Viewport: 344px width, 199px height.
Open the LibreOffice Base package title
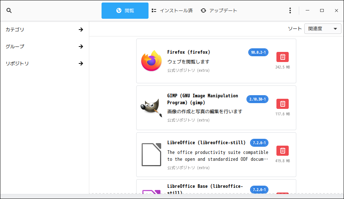pos(205,189)
